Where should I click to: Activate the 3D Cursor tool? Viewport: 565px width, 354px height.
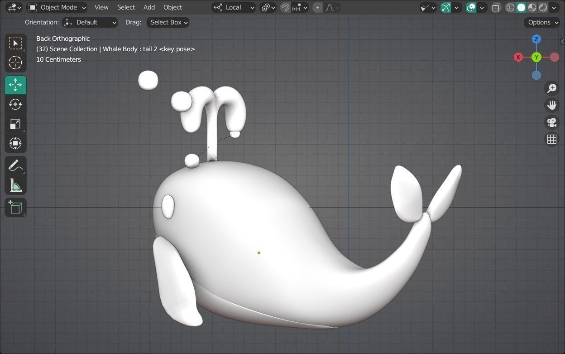click(15, 63)
